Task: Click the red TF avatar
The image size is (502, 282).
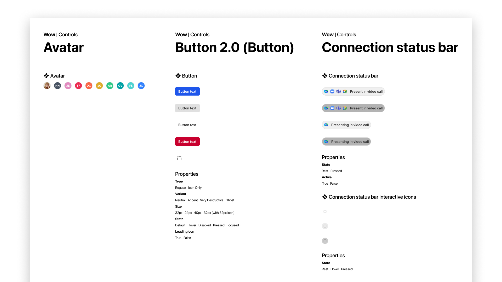Action: point(78,86)
